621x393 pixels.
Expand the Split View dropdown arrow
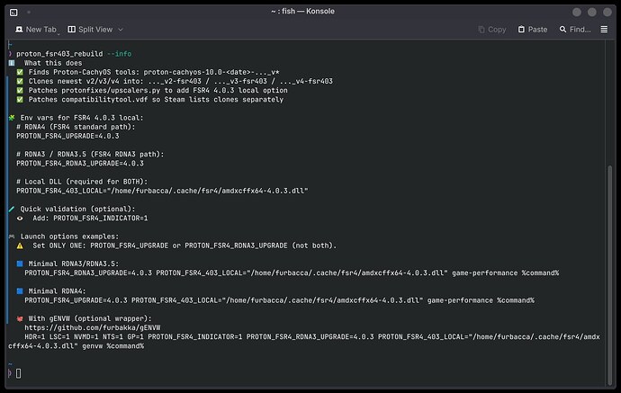click(x=121, y=30)
